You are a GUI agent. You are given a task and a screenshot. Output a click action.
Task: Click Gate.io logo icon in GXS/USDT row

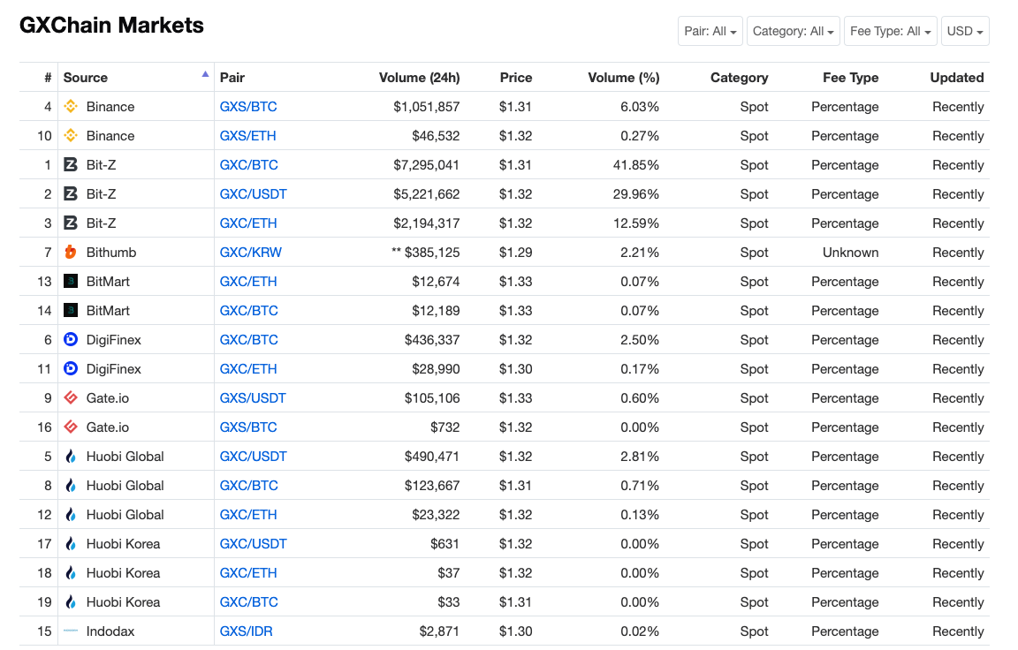(71, 397)
